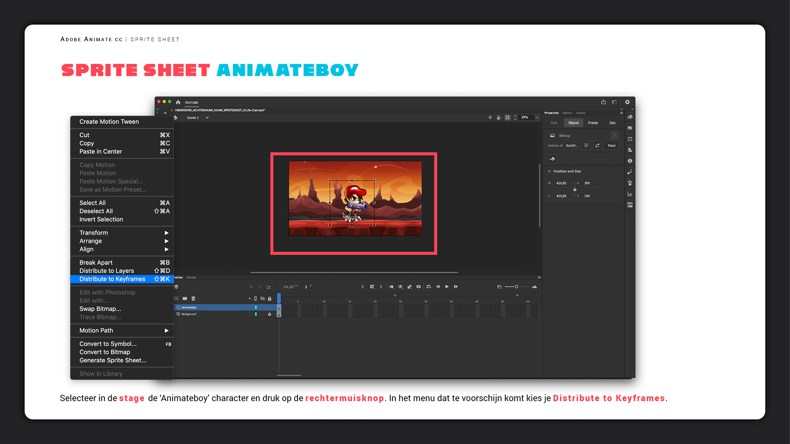Open the Color palette panel icon
790x444 pixels.
coord(630,117)
